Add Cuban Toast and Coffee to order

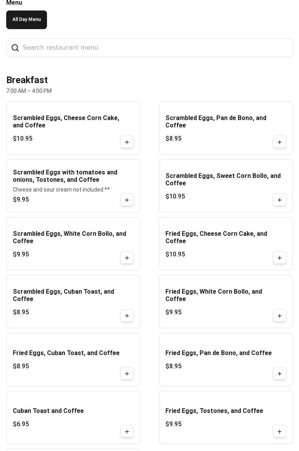pos(127,432)
